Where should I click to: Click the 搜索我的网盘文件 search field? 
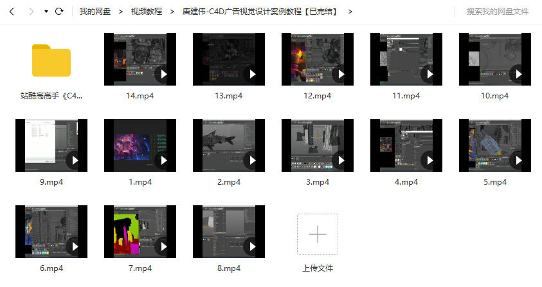point(497,12)
